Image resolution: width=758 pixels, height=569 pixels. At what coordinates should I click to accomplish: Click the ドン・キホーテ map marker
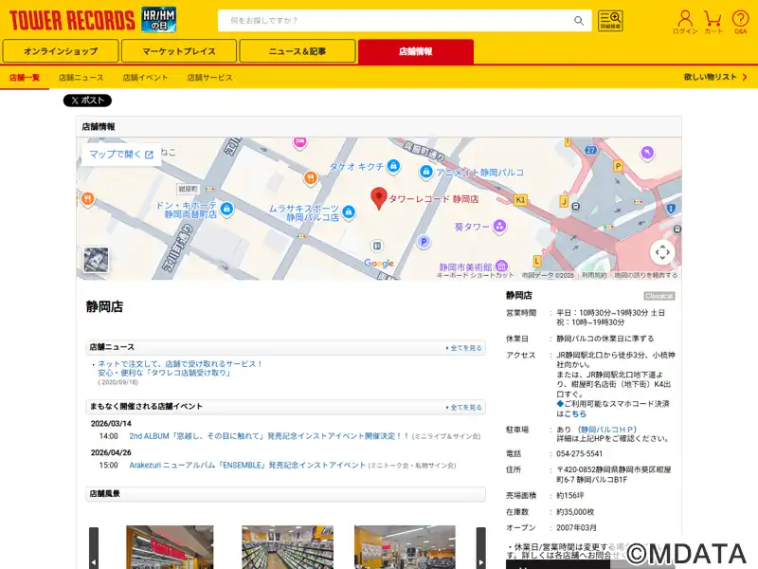[226, 209]
